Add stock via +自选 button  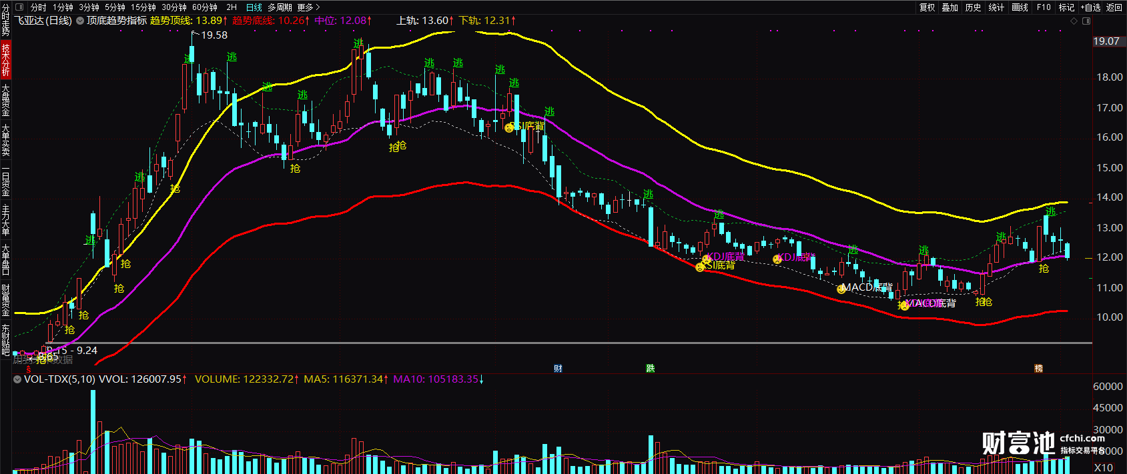click(1090, 7)
